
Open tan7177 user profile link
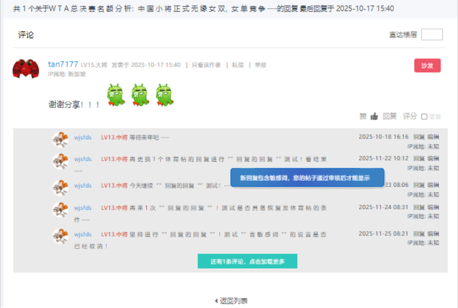pyautogui.click(x=63, y=64)
